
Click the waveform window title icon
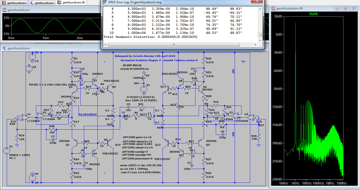5,10
